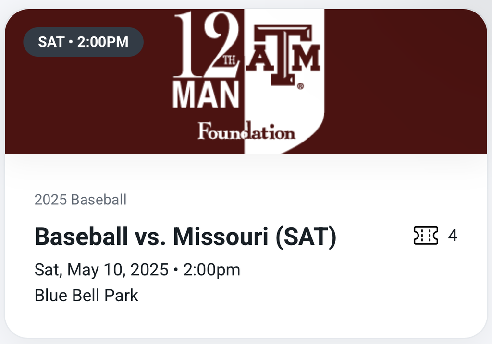
Task: Click the (SAT) suffix in event title
Action: [306, 237]
